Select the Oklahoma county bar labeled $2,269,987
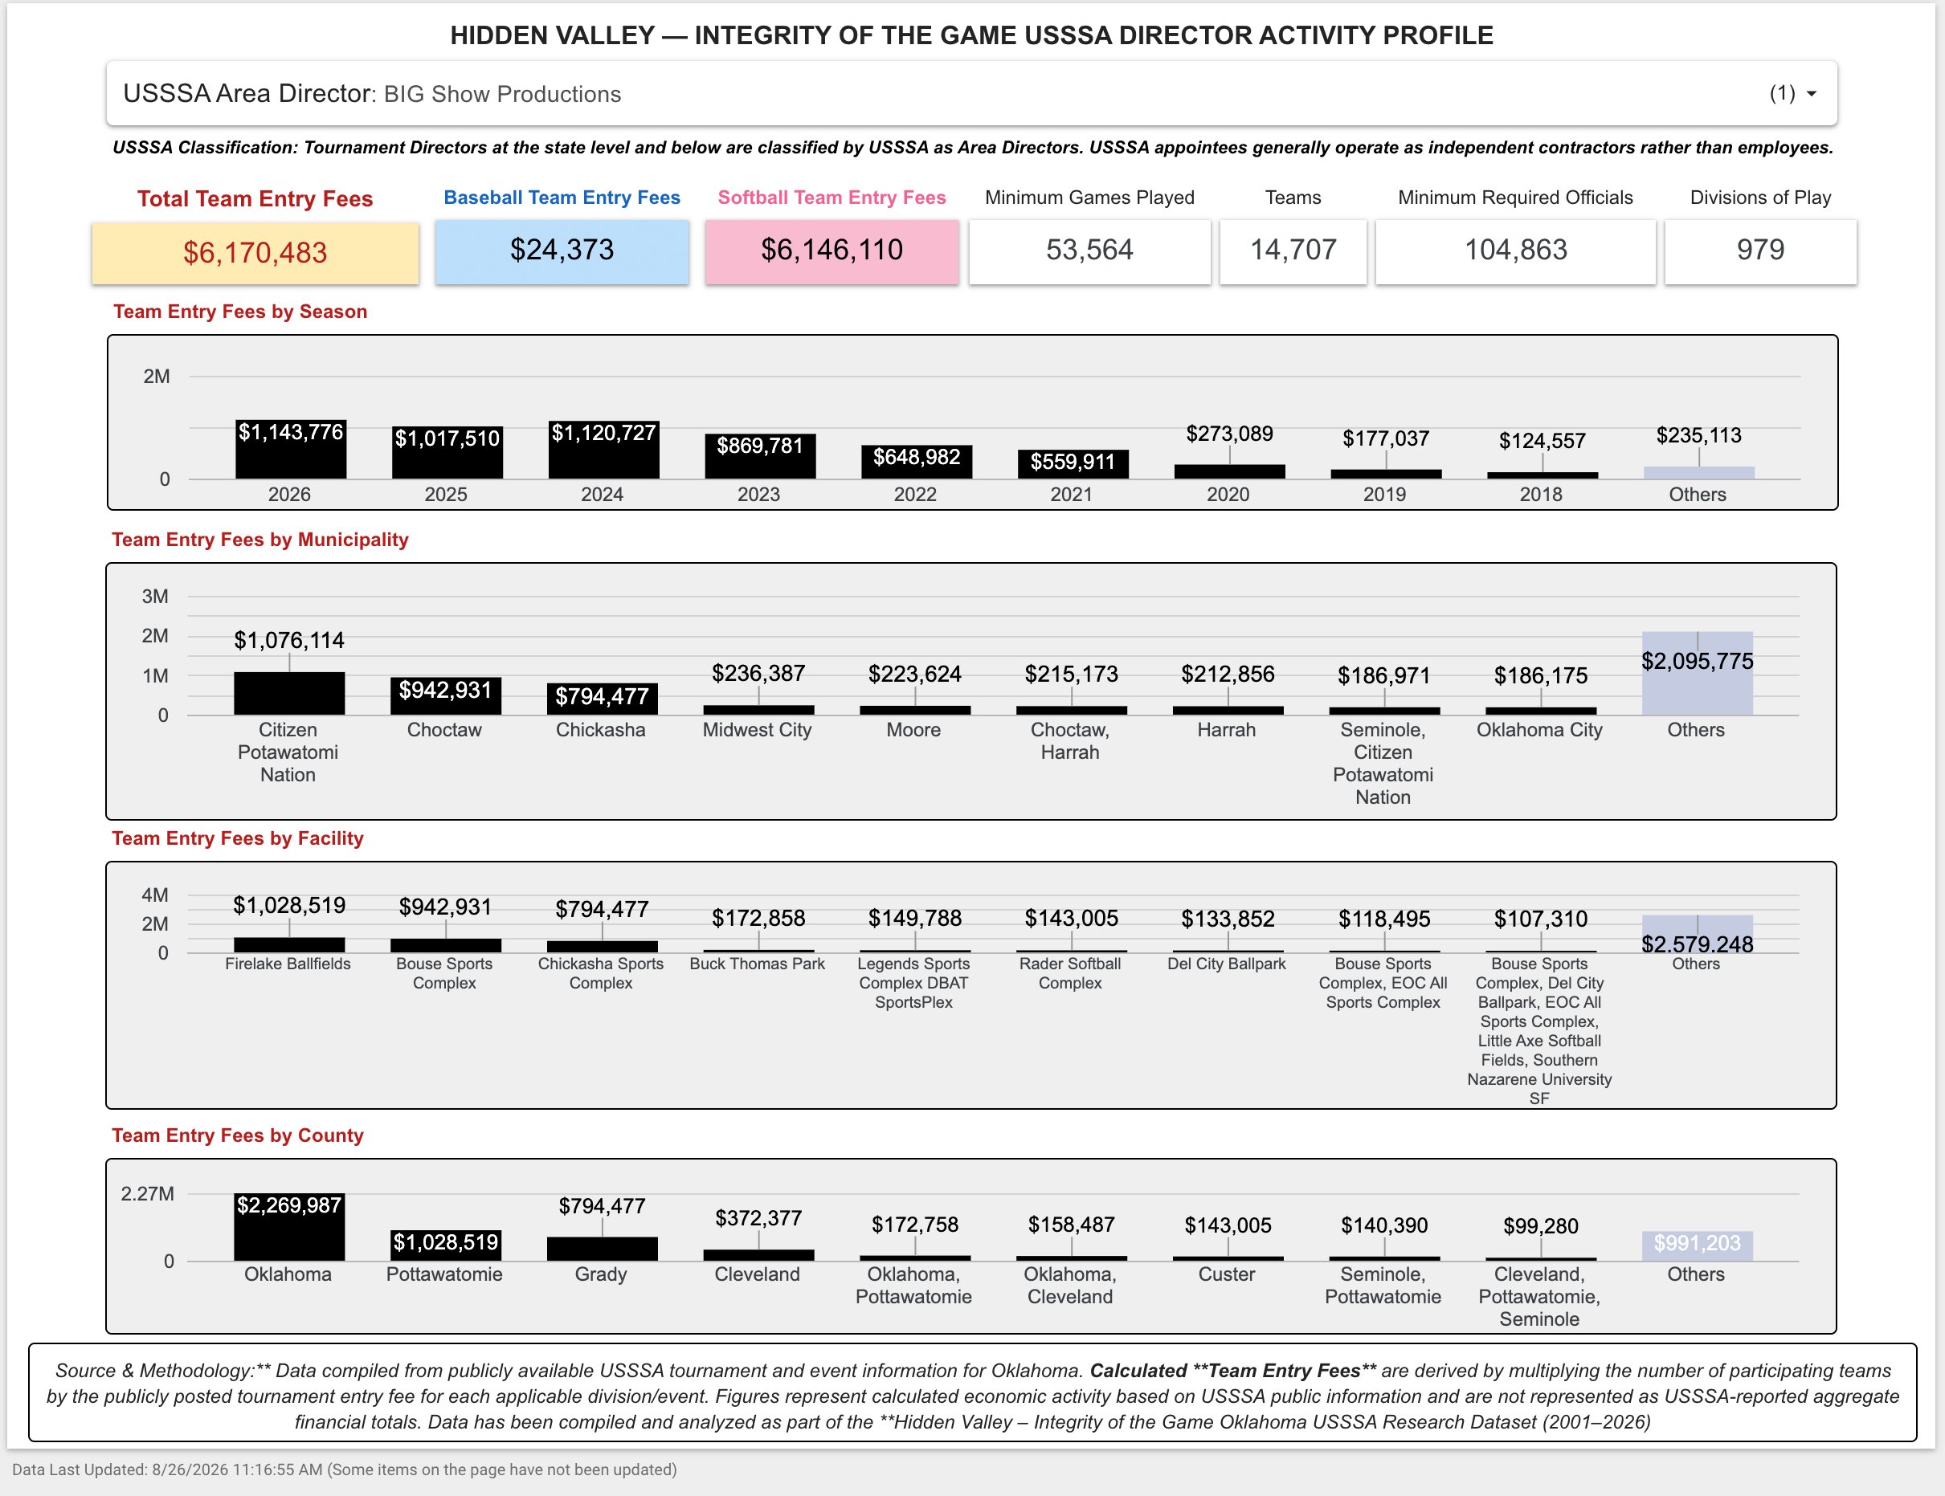 [289, 1227]
